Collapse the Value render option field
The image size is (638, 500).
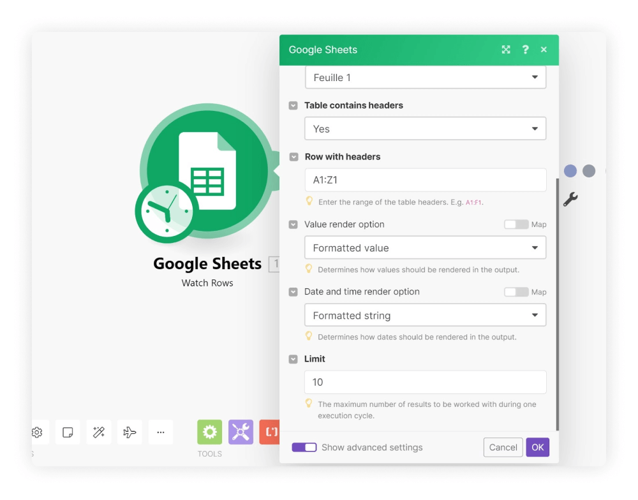[293, 224]
